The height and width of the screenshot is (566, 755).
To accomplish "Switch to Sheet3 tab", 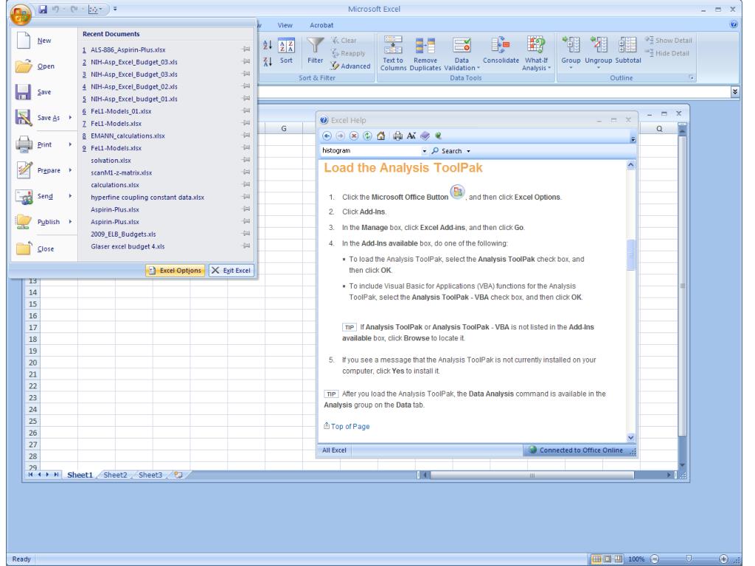I will 150,475.
